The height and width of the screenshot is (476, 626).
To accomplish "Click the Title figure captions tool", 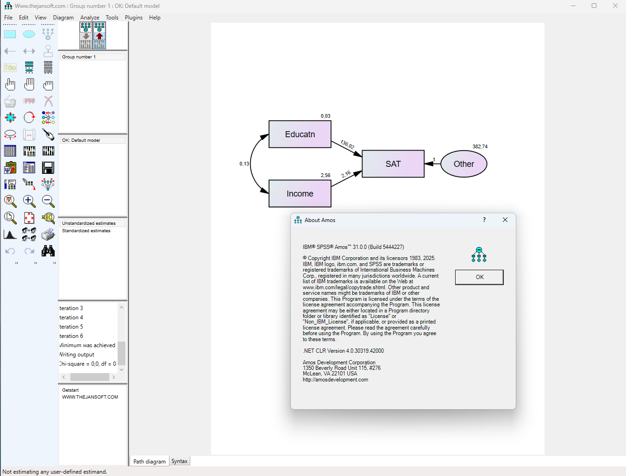I will 10,68.
